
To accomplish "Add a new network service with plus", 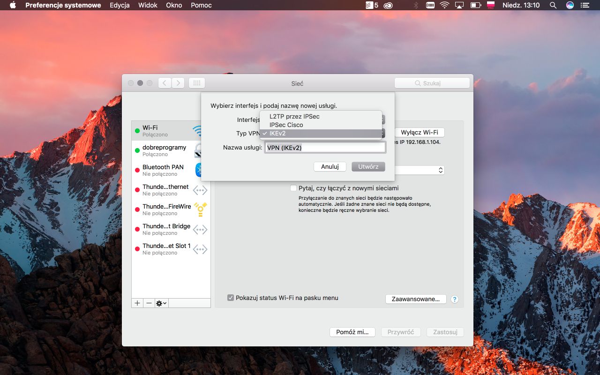I will (x=137, y=303).
